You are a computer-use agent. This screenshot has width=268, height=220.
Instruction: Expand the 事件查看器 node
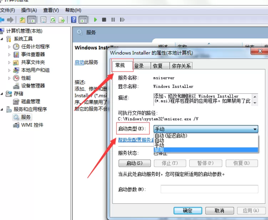[x=9, y=54]
